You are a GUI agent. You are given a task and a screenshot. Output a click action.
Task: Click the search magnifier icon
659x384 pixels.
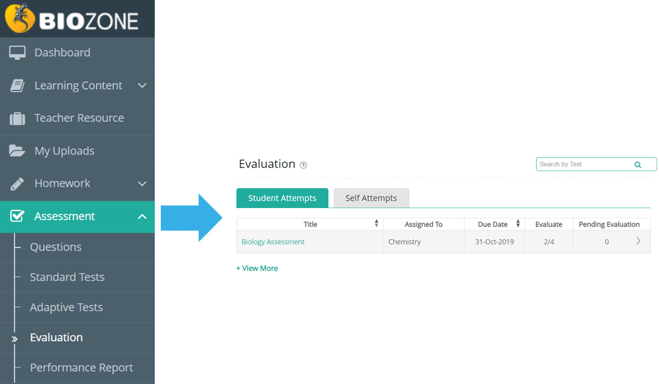pyautogui.click(x=638, y=164)
